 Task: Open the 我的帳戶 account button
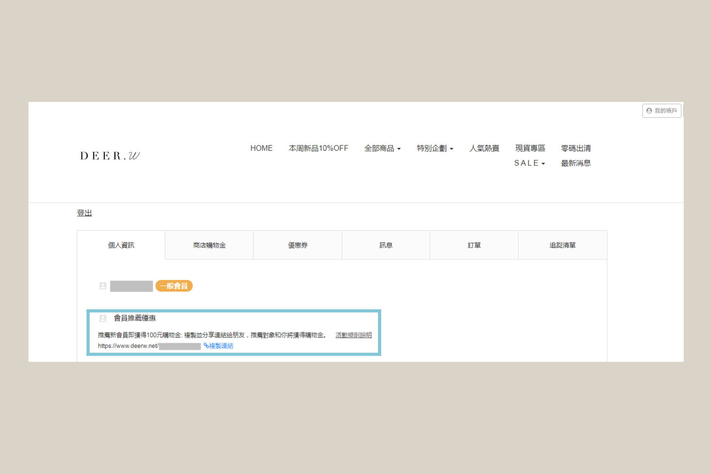(x=662, y=111)
